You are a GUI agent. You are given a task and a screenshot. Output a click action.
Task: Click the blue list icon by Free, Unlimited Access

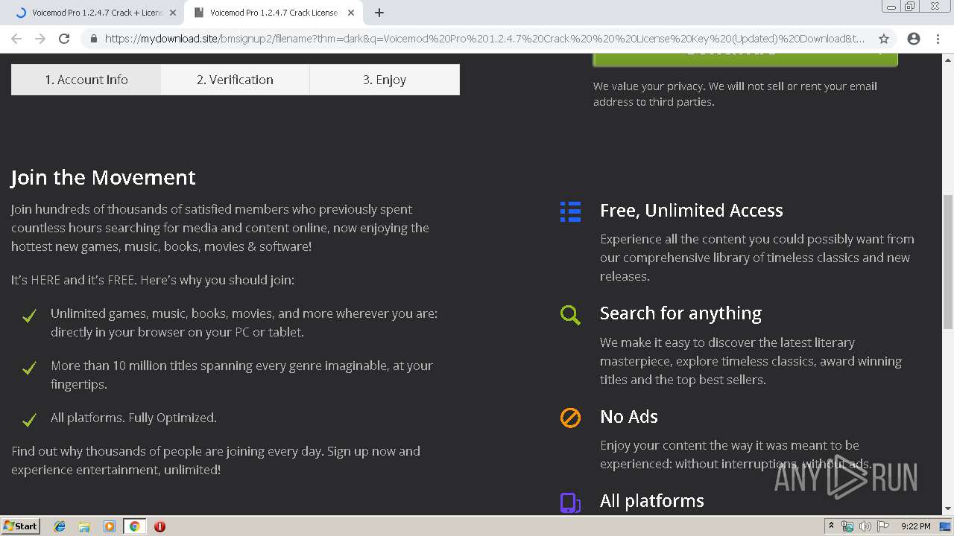pos(570,211)
